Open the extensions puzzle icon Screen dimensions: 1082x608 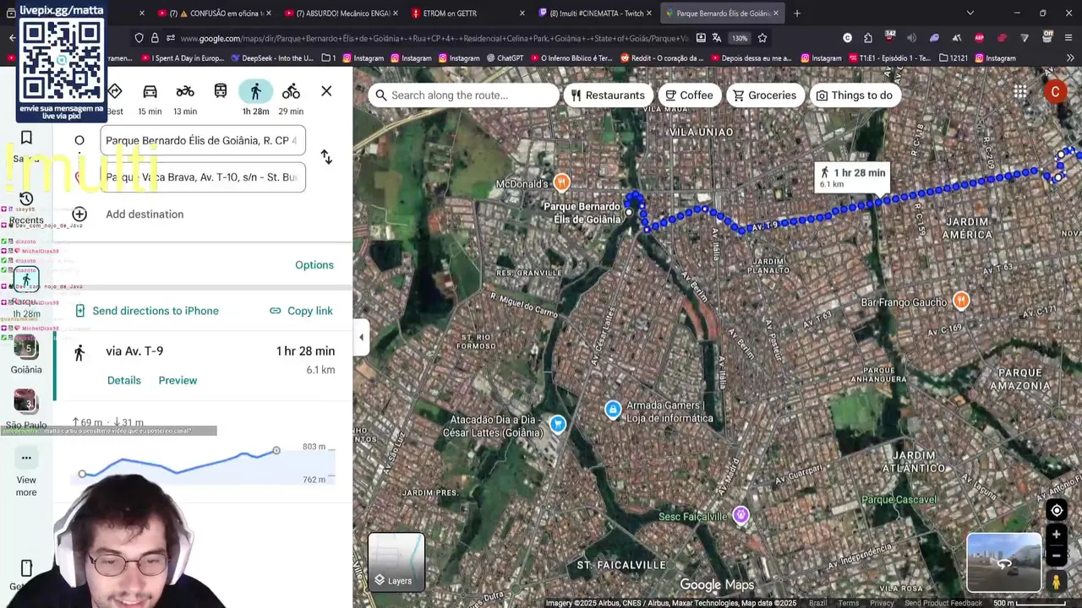click(x=868, y=38)
